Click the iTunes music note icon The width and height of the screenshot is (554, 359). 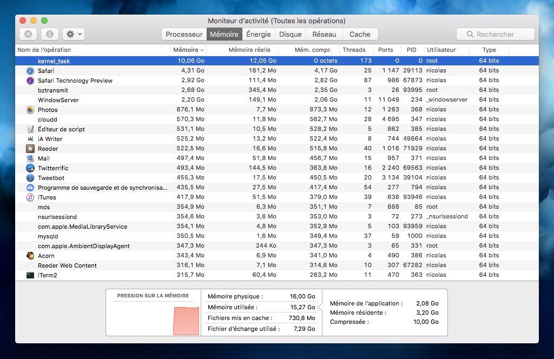(30, 197)
